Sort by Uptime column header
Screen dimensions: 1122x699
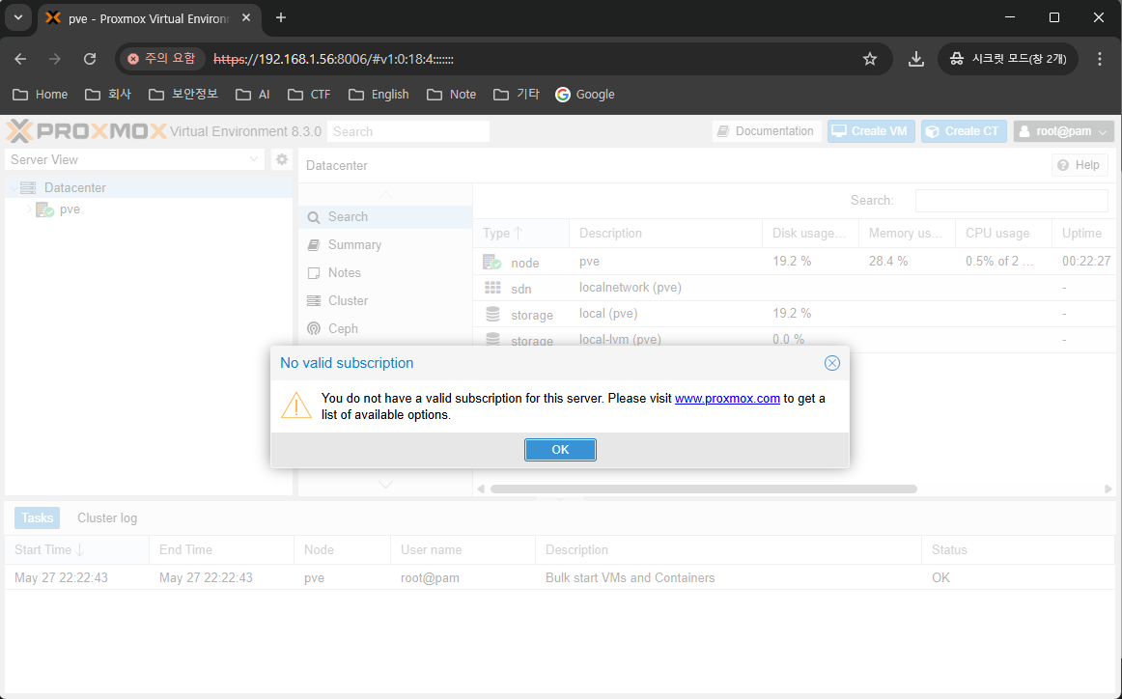1082,234
